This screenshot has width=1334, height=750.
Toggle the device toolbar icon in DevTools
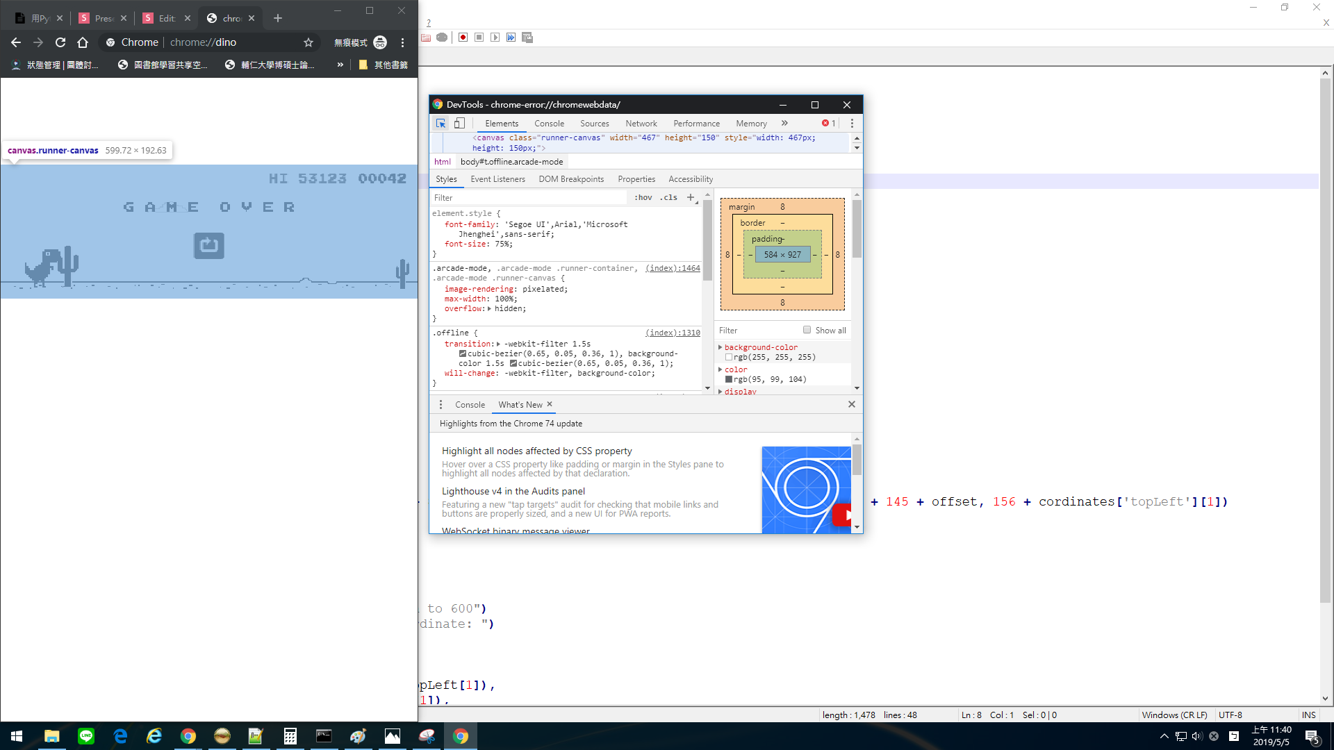[459, 124]
